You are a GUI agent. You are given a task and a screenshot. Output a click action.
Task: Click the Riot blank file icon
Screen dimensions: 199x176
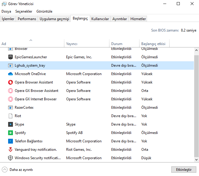(x=11, y=116)
